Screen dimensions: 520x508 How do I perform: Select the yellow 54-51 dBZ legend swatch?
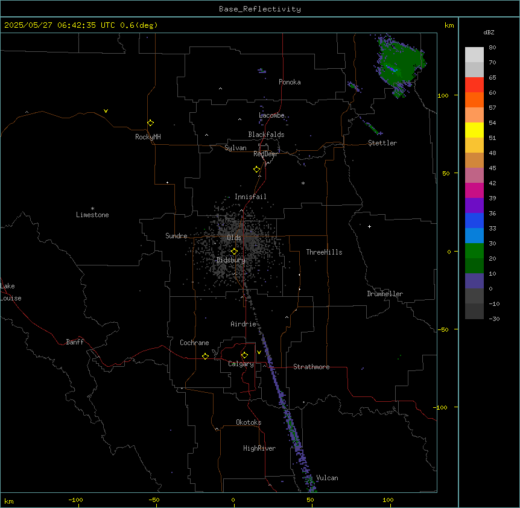pos(474,130)
